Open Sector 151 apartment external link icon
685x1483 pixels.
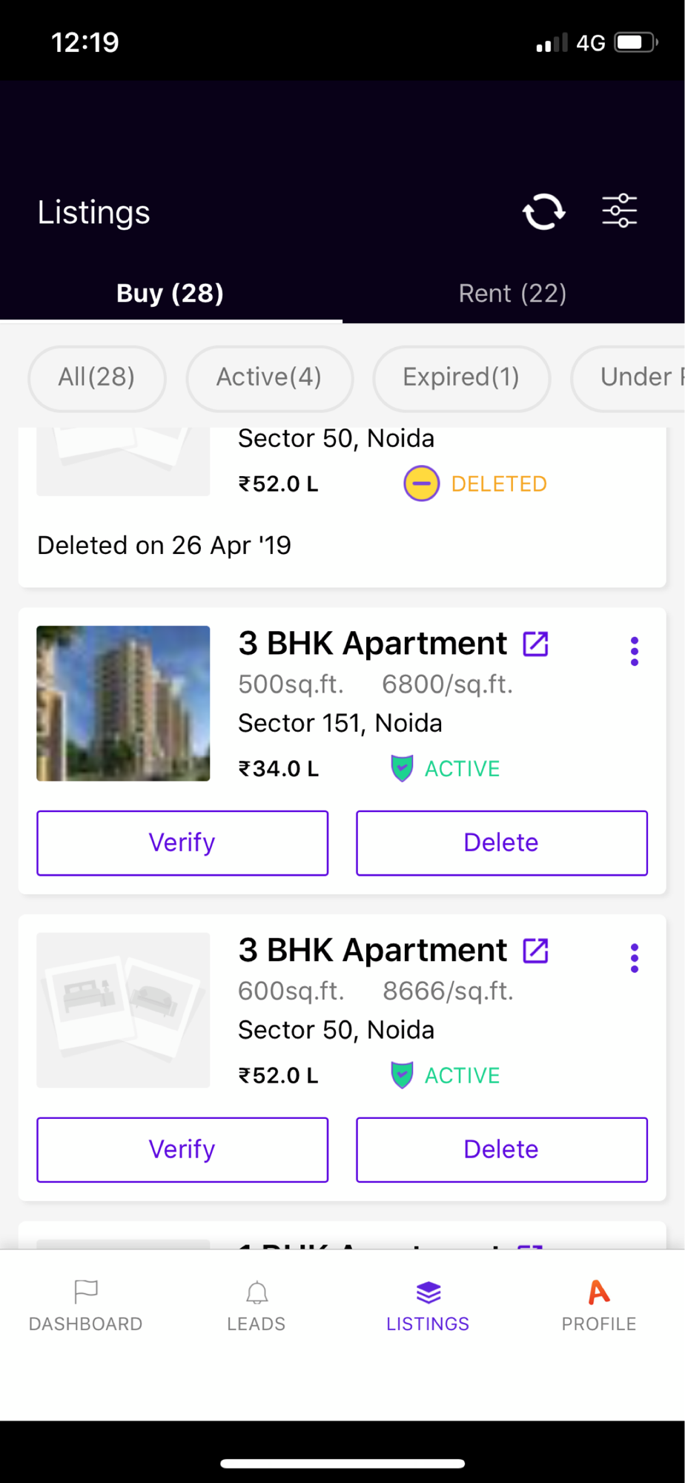535,644
